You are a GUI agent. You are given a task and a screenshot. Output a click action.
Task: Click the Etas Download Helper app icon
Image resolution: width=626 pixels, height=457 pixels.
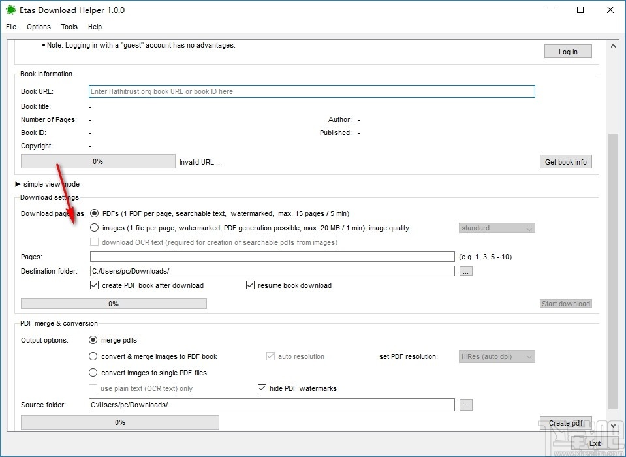(10, 10)
